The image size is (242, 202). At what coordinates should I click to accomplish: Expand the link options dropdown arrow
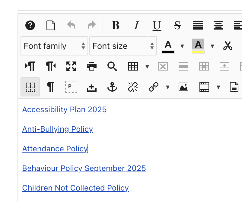coord(168,87)
